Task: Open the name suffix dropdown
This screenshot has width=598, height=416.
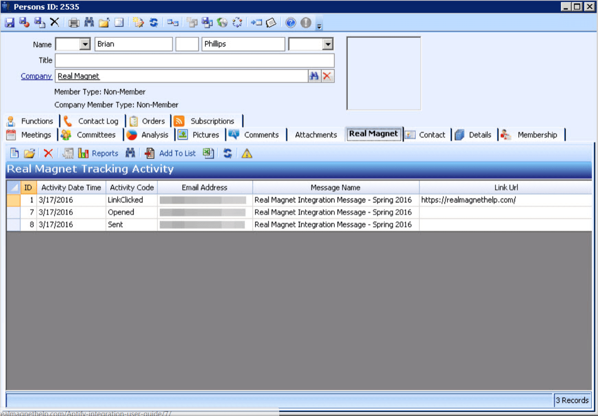Action: pyautogui.click(x=328, y=44)
